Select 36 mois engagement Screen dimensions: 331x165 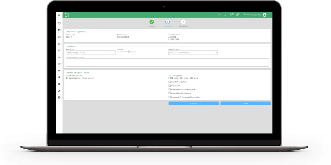click(x=190, y=78)
